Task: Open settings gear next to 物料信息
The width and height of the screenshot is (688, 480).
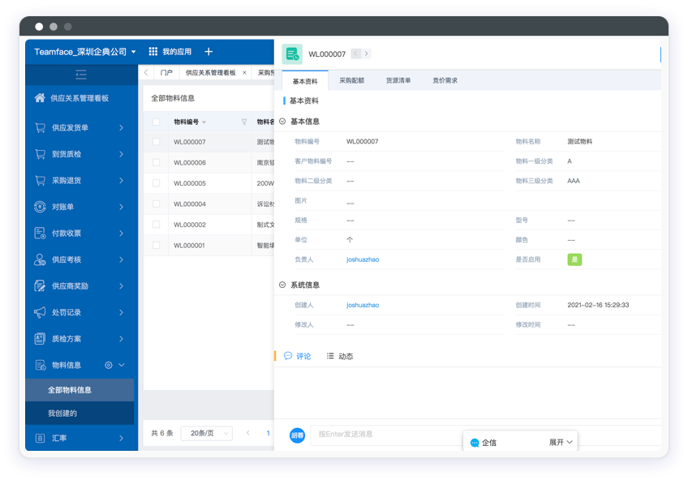Action: click(x=109, y=365)
